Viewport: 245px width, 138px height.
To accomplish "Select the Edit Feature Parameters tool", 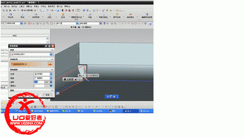I will coord(147,16).
